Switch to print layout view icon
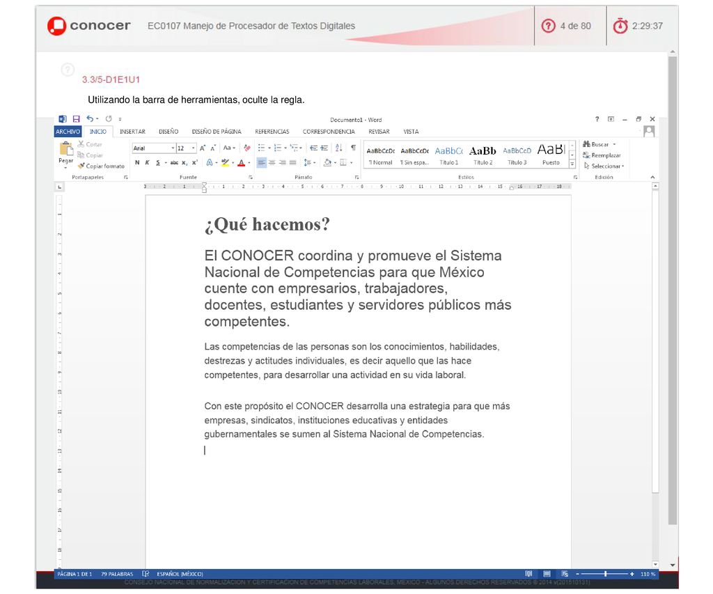 [547, 574]
